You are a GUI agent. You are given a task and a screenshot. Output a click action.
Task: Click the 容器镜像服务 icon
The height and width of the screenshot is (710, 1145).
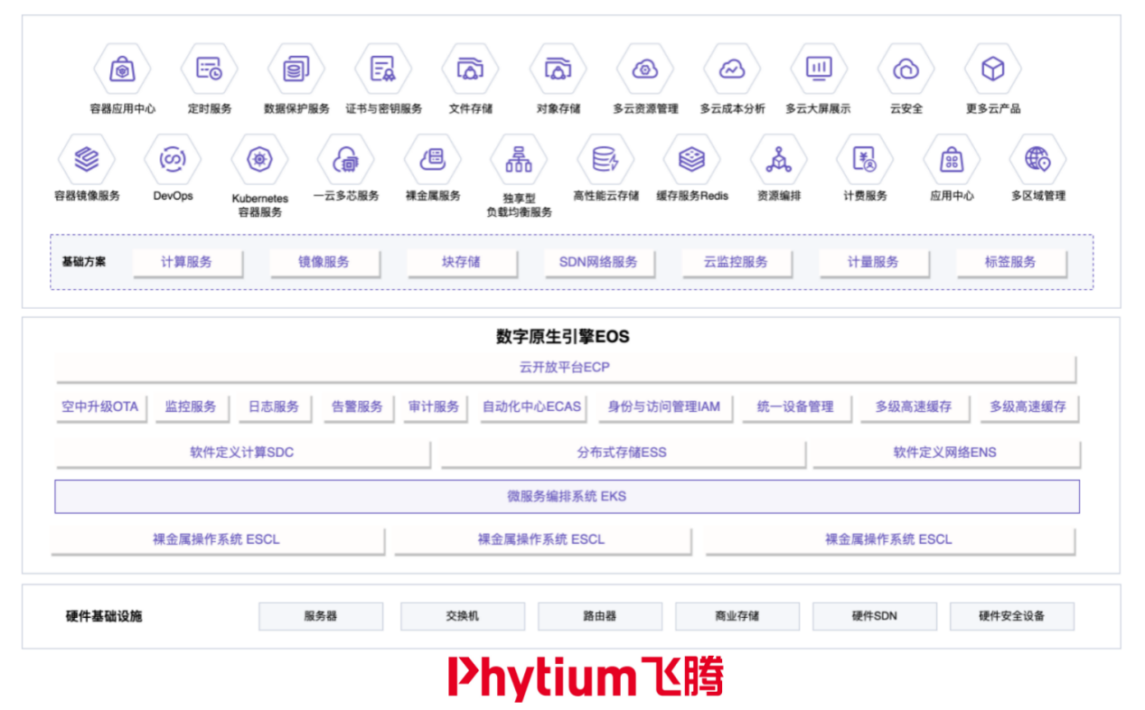(86, 160)
